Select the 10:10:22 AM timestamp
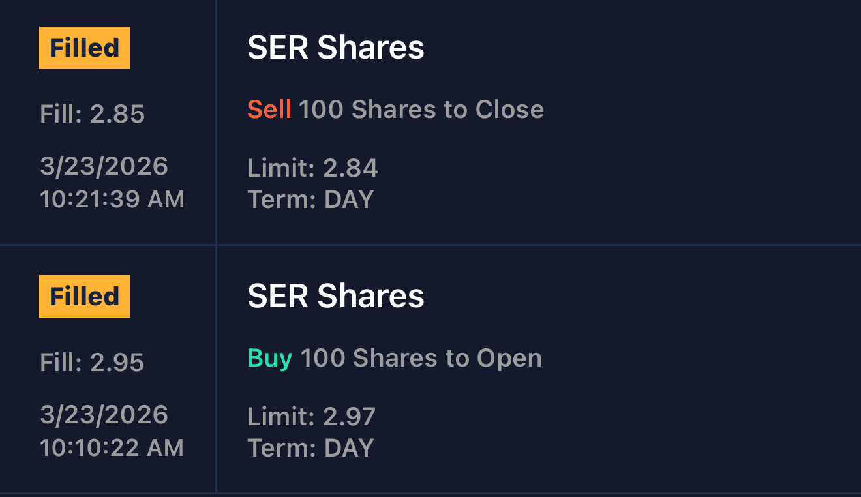This screenshot has width=861, height=497. (112, 448)
